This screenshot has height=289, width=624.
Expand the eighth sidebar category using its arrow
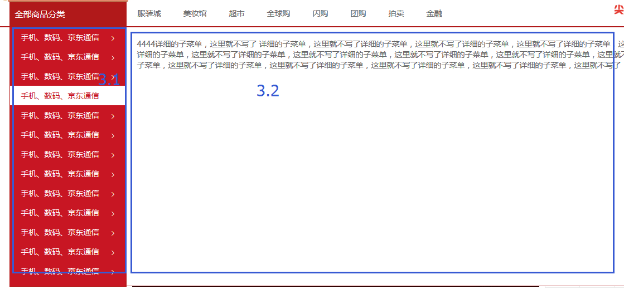pos(113,174)
